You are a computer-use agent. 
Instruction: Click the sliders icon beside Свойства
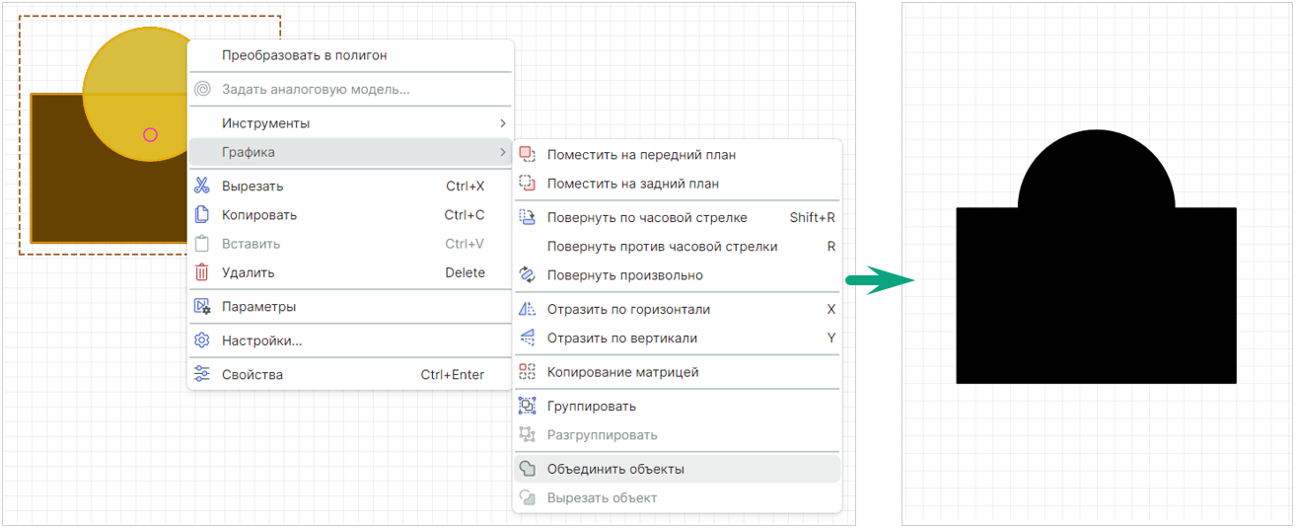202,374
